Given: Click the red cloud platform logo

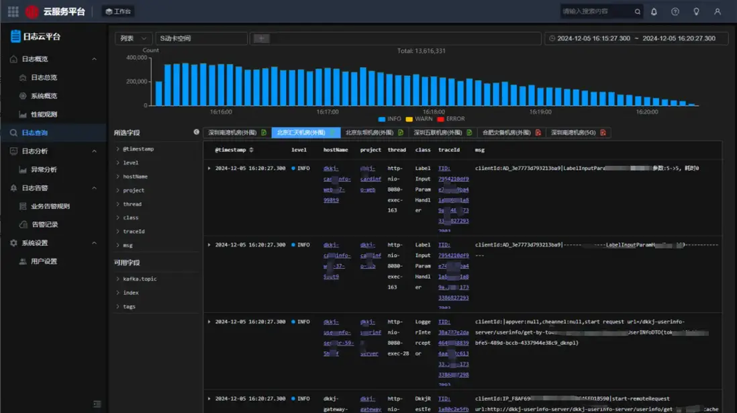Looking at the screenshot, I should [32, 11].
